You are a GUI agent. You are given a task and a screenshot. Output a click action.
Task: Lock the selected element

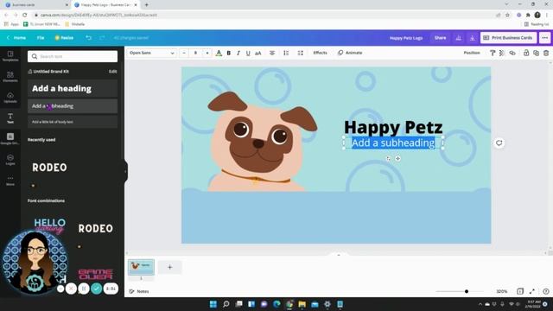coord(526,53)
